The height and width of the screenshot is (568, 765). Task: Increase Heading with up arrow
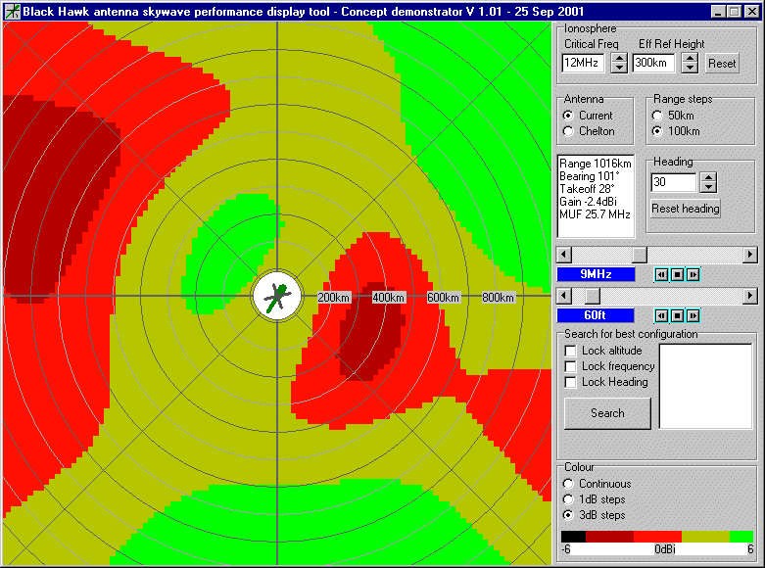(x=708, y=177)
